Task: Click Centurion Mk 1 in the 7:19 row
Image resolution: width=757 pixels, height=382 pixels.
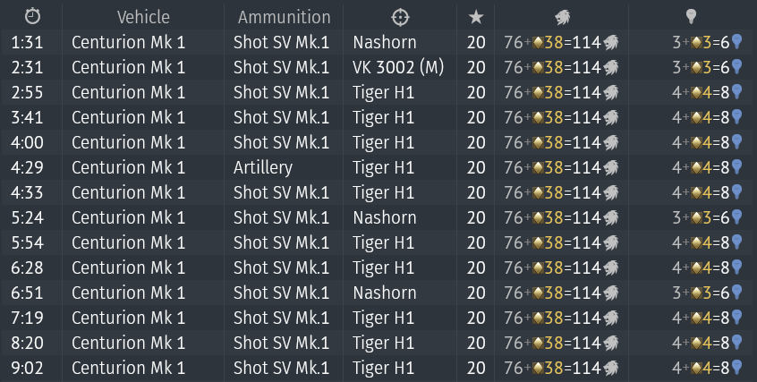Action: pos(128,318)
